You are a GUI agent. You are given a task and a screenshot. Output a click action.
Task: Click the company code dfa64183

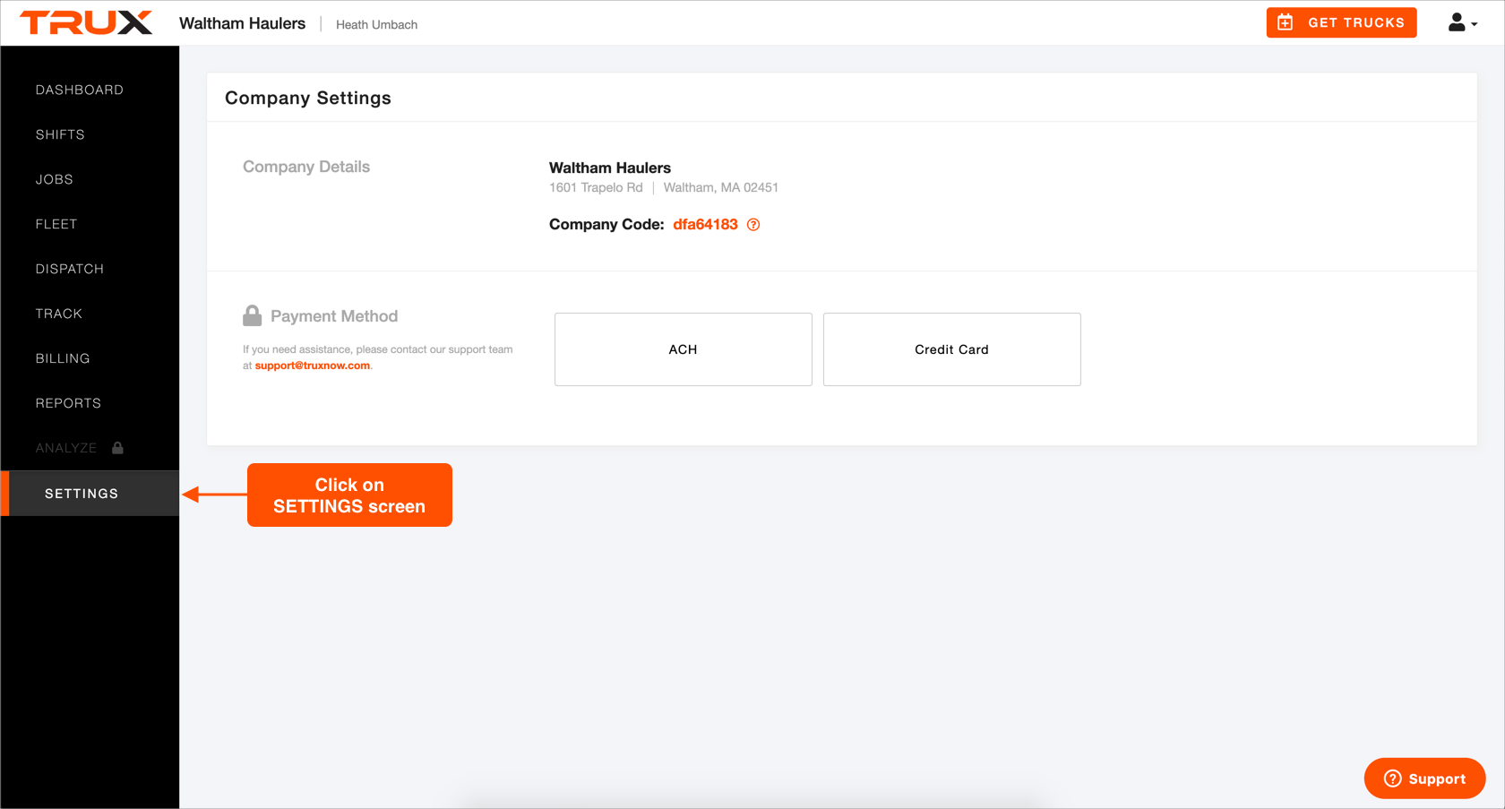pos(705,225)
